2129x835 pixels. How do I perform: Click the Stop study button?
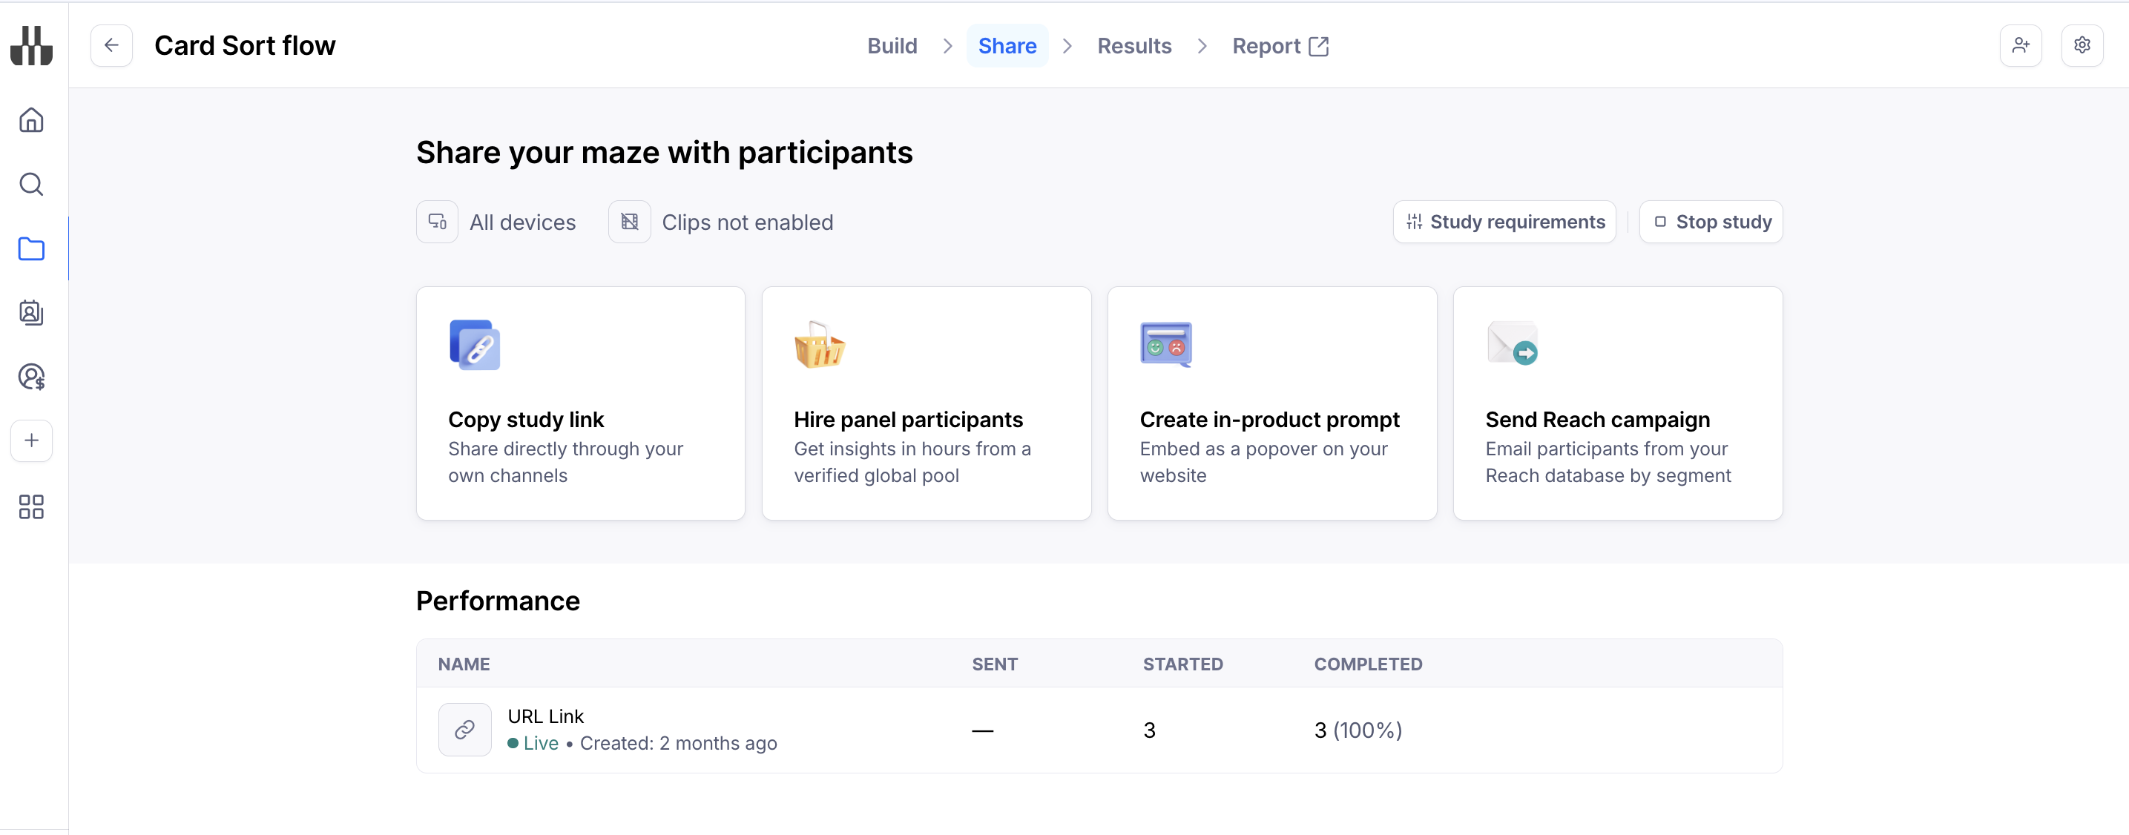[1711, 222]
